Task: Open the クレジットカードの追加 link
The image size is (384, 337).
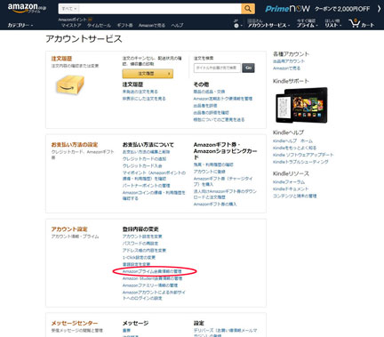Action: coord(144,159)
